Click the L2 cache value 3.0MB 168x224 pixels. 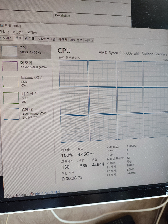[x=130, y=169]
